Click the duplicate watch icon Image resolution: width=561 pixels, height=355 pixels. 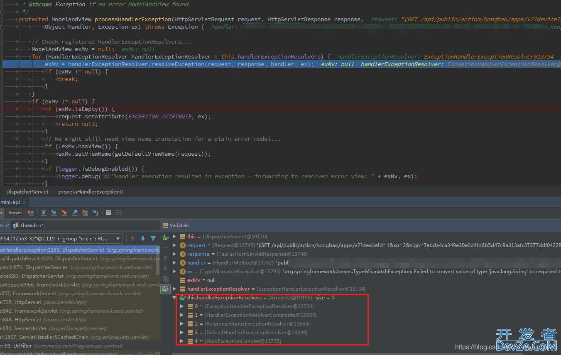(165, 279)
